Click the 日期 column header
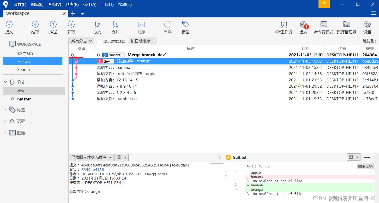 (x=305, y=49)
